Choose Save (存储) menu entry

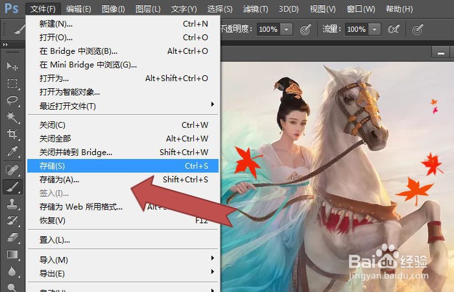(x=123, y=165)
